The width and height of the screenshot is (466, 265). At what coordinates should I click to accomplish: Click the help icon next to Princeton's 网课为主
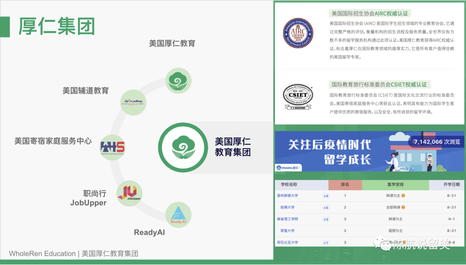pyautogui.click(x=403, y=196)
